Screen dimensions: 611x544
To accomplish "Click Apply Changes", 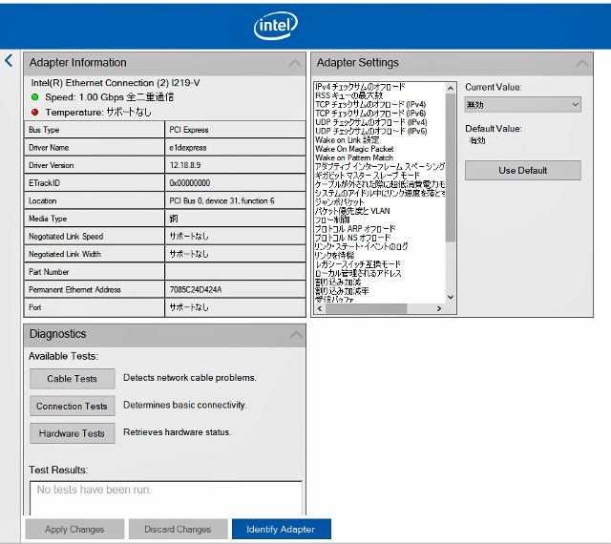I will (74, 529).
